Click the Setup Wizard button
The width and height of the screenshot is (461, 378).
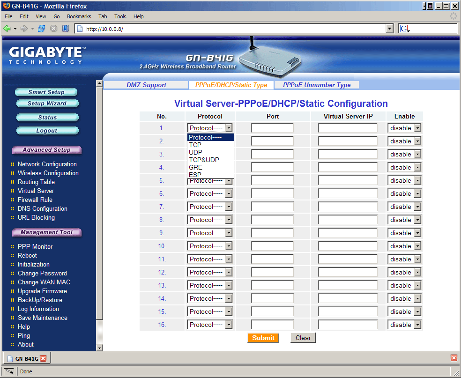[x=47, y=104]
